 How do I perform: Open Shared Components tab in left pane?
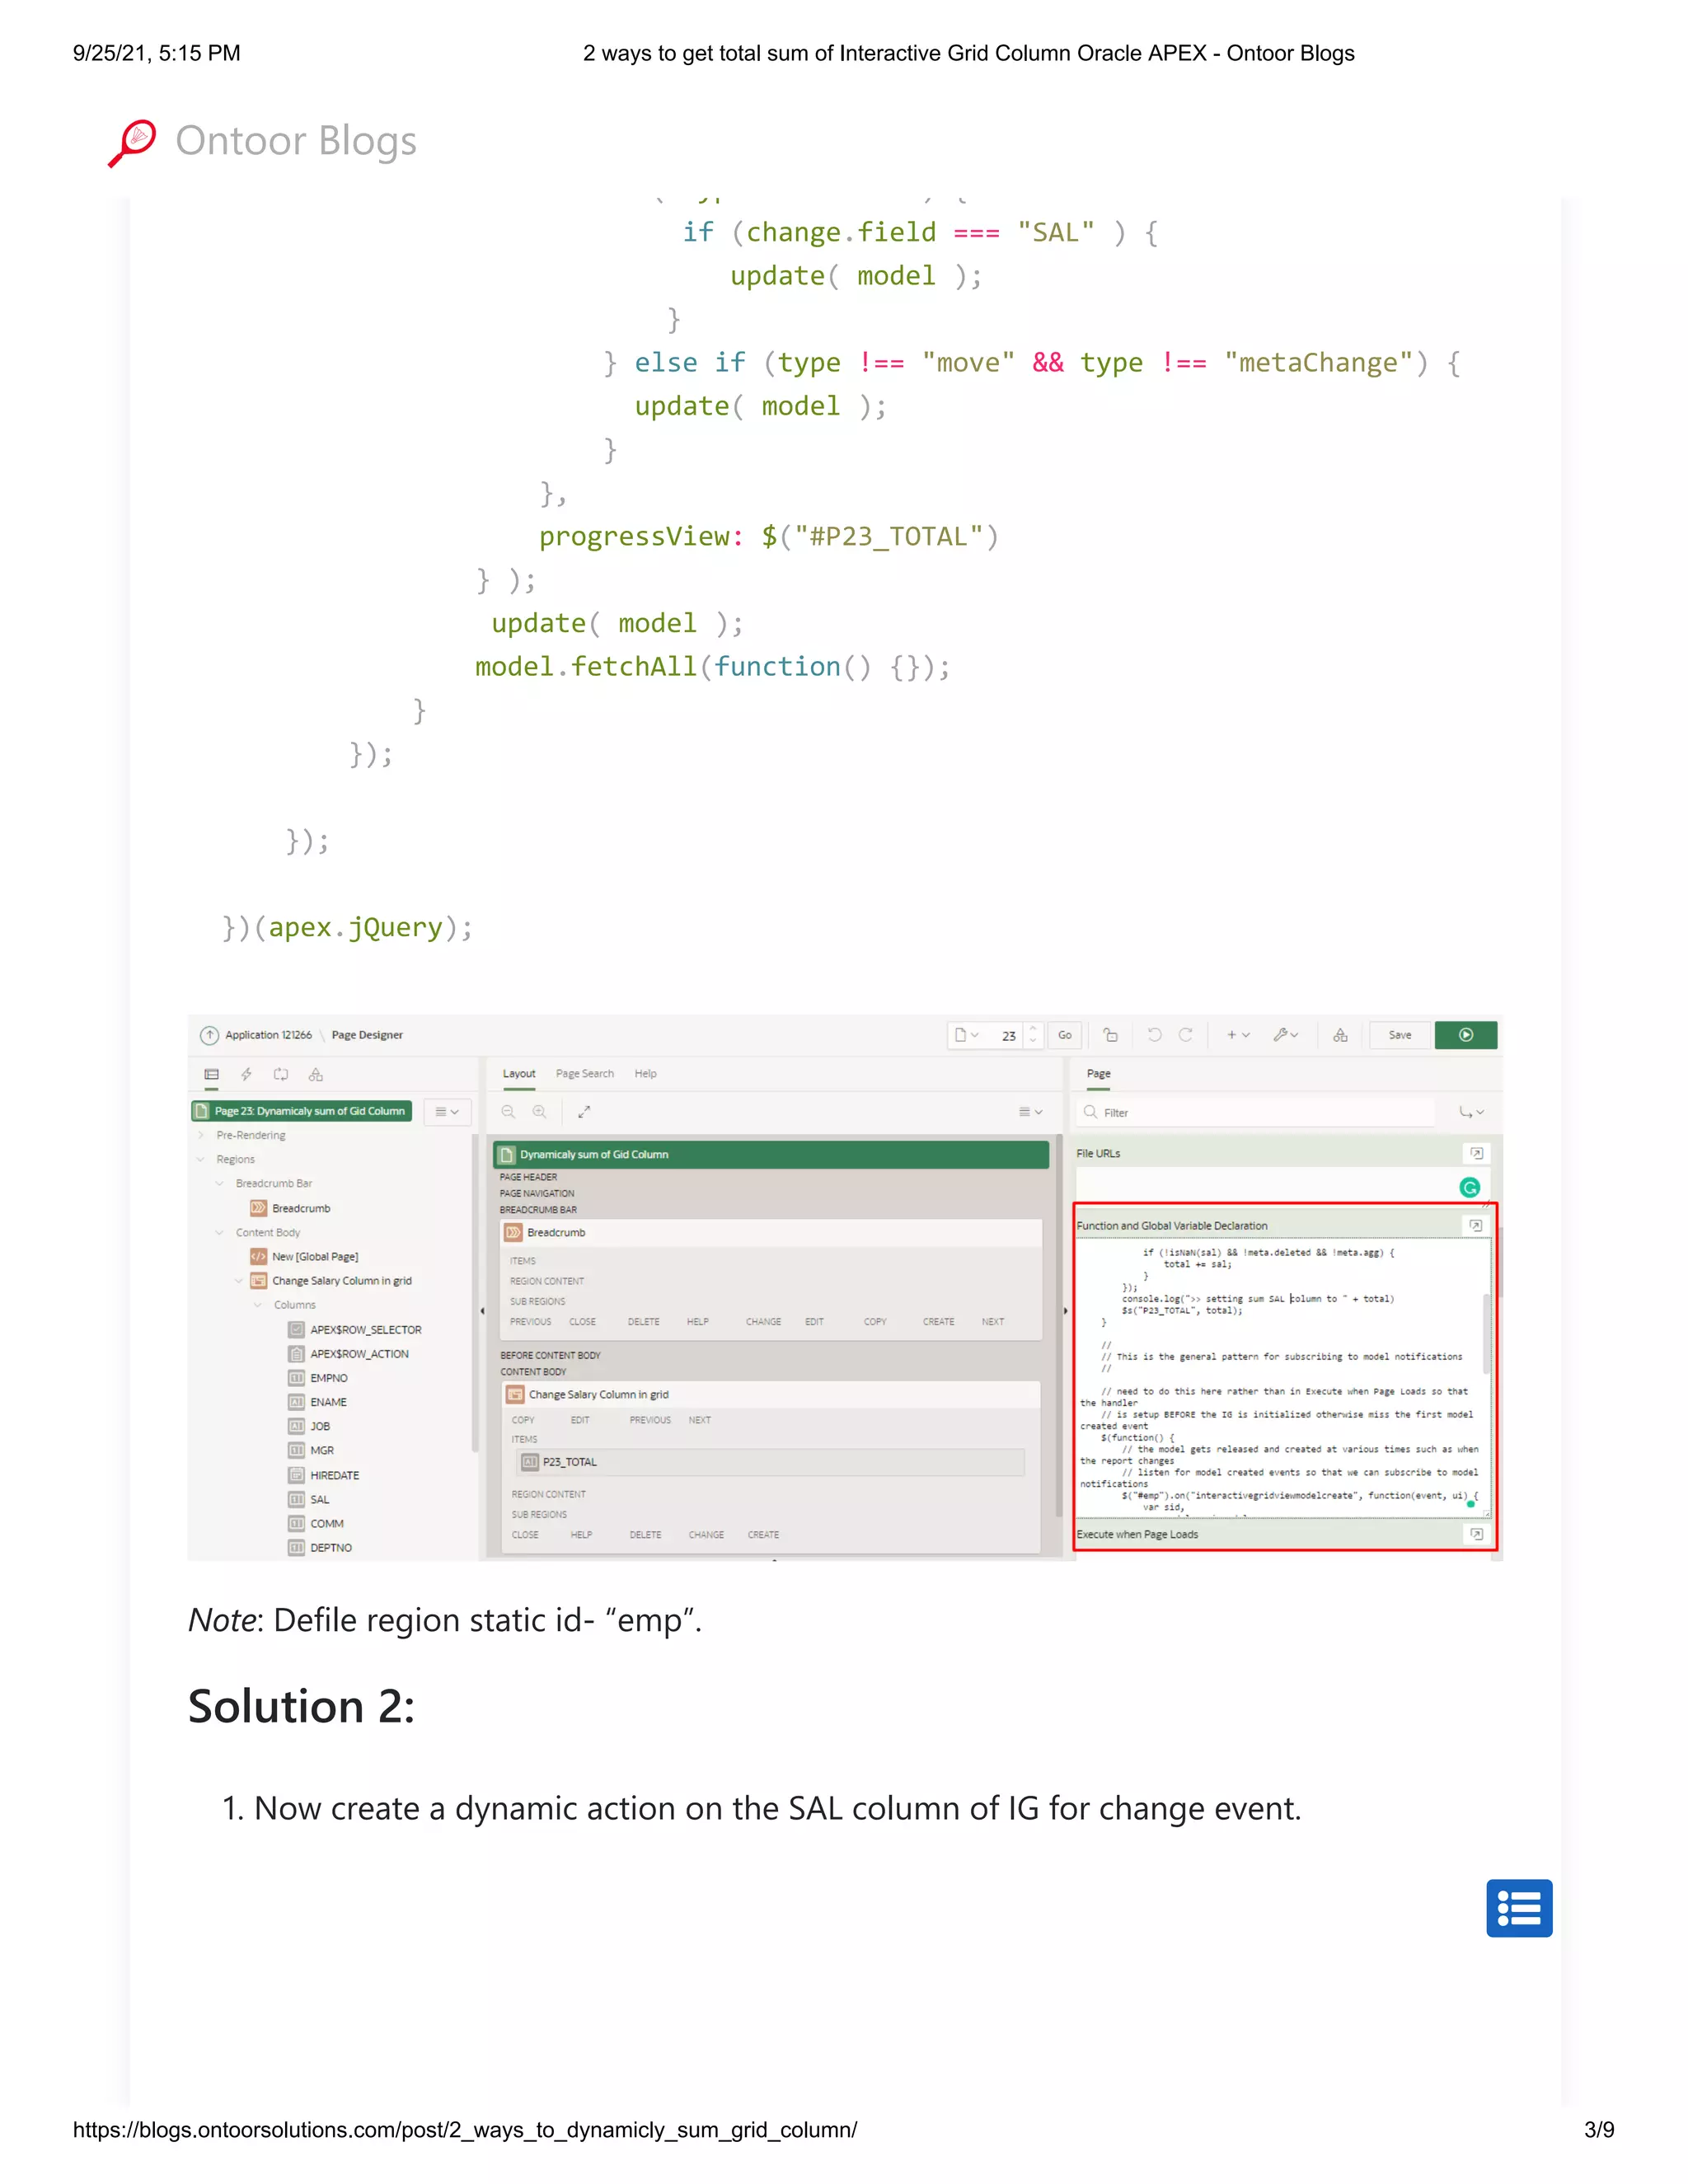click(x=316, y=1074)
